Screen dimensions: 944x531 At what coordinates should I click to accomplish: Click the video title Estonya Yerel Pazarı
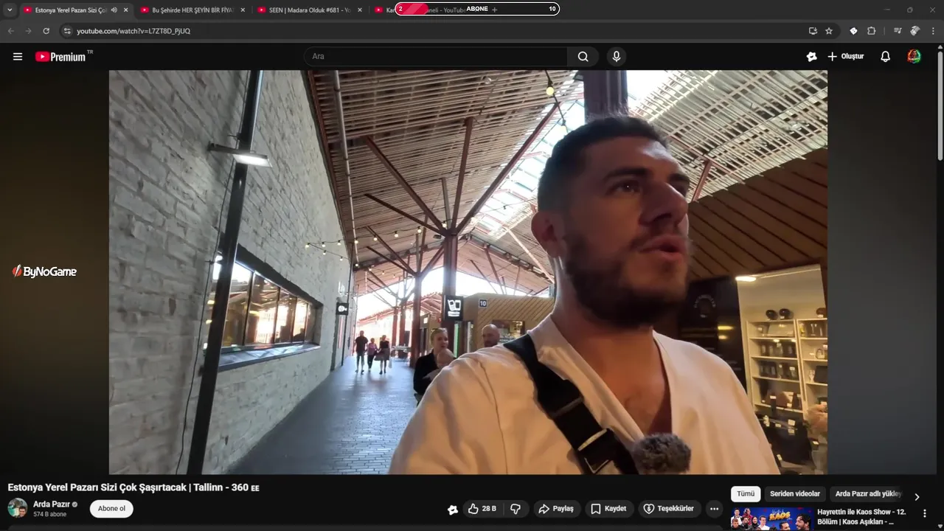(133, 487)
